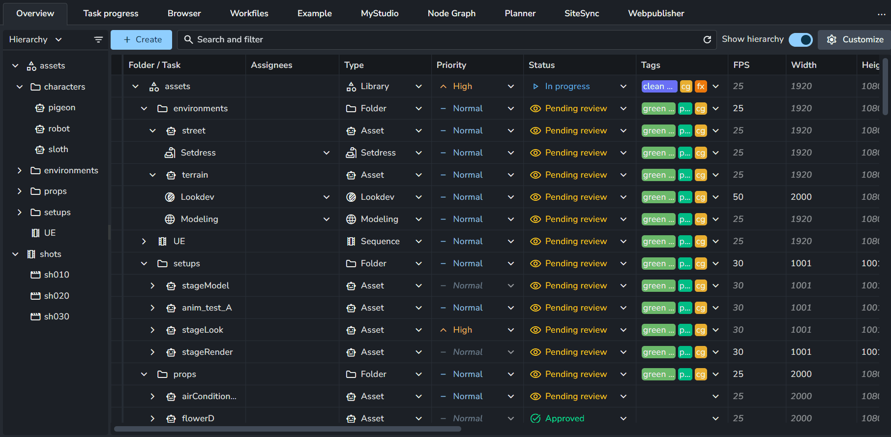Click the refresh icon in search bar

point(707,39)
